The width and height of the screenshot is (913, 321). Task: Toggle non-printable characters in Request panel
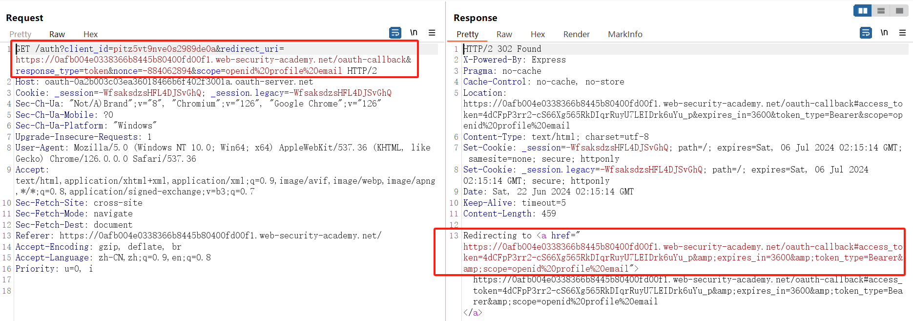(414, 33)
